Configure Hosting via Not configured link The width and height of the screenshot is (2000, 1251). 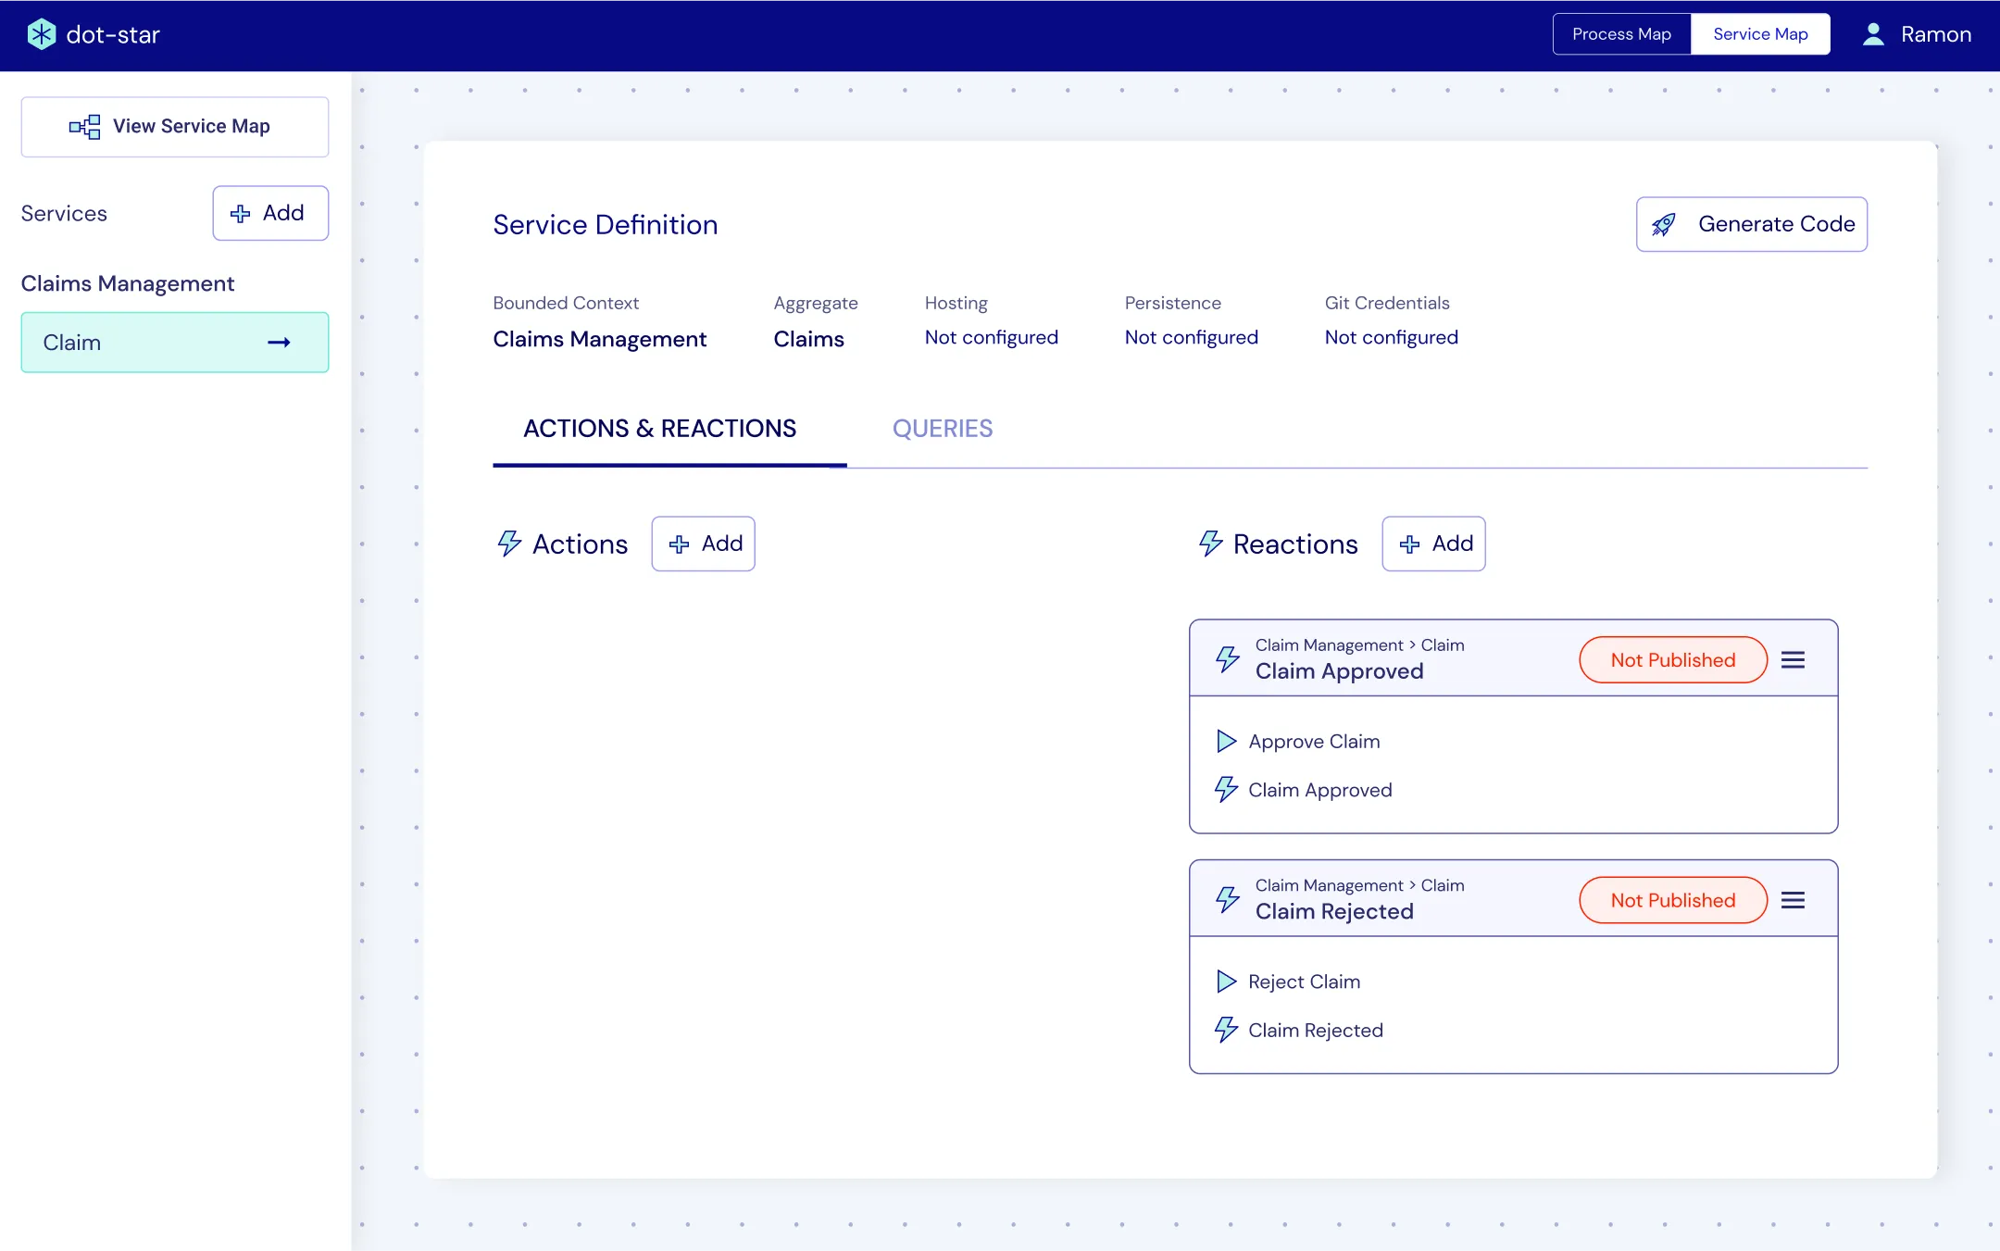click(x=991, y=337)
